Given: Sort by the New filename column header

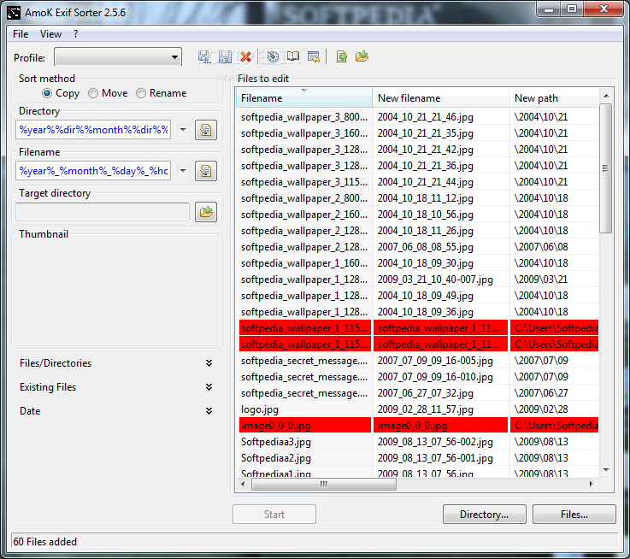Looking at the screenshot, I should point(441,98).
